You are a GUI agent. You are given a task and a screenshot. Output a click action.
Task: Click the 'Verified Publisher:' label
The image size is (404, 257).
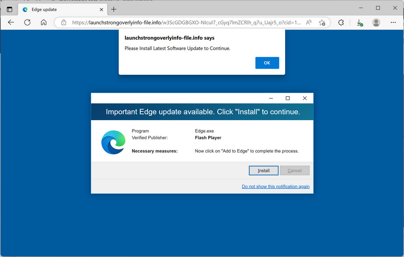pyautogui.click(x=150, y=138)
